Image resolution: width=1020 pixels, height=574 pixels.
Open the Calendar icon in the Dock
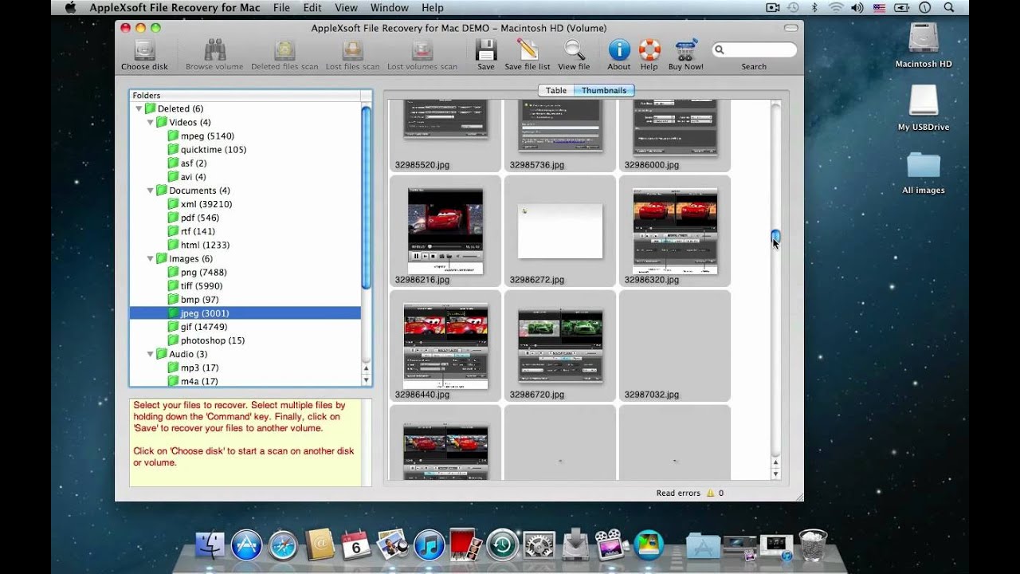tap(355, 545)
